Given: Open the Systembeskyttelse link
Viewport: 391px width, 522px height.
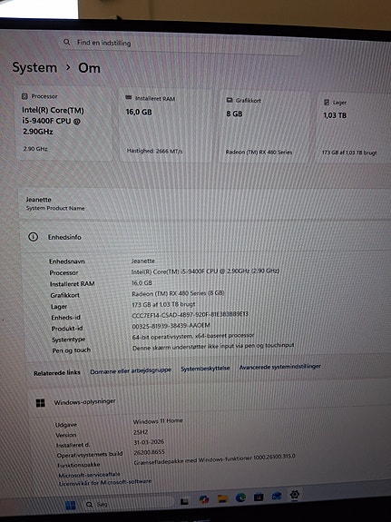Looking at the screenshot, I should [x=205, y=369].
